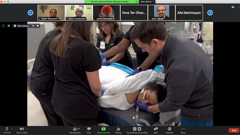Pause recording in the bottom toolbar
The width and height of the screenshot is (240, 135).
134,129
